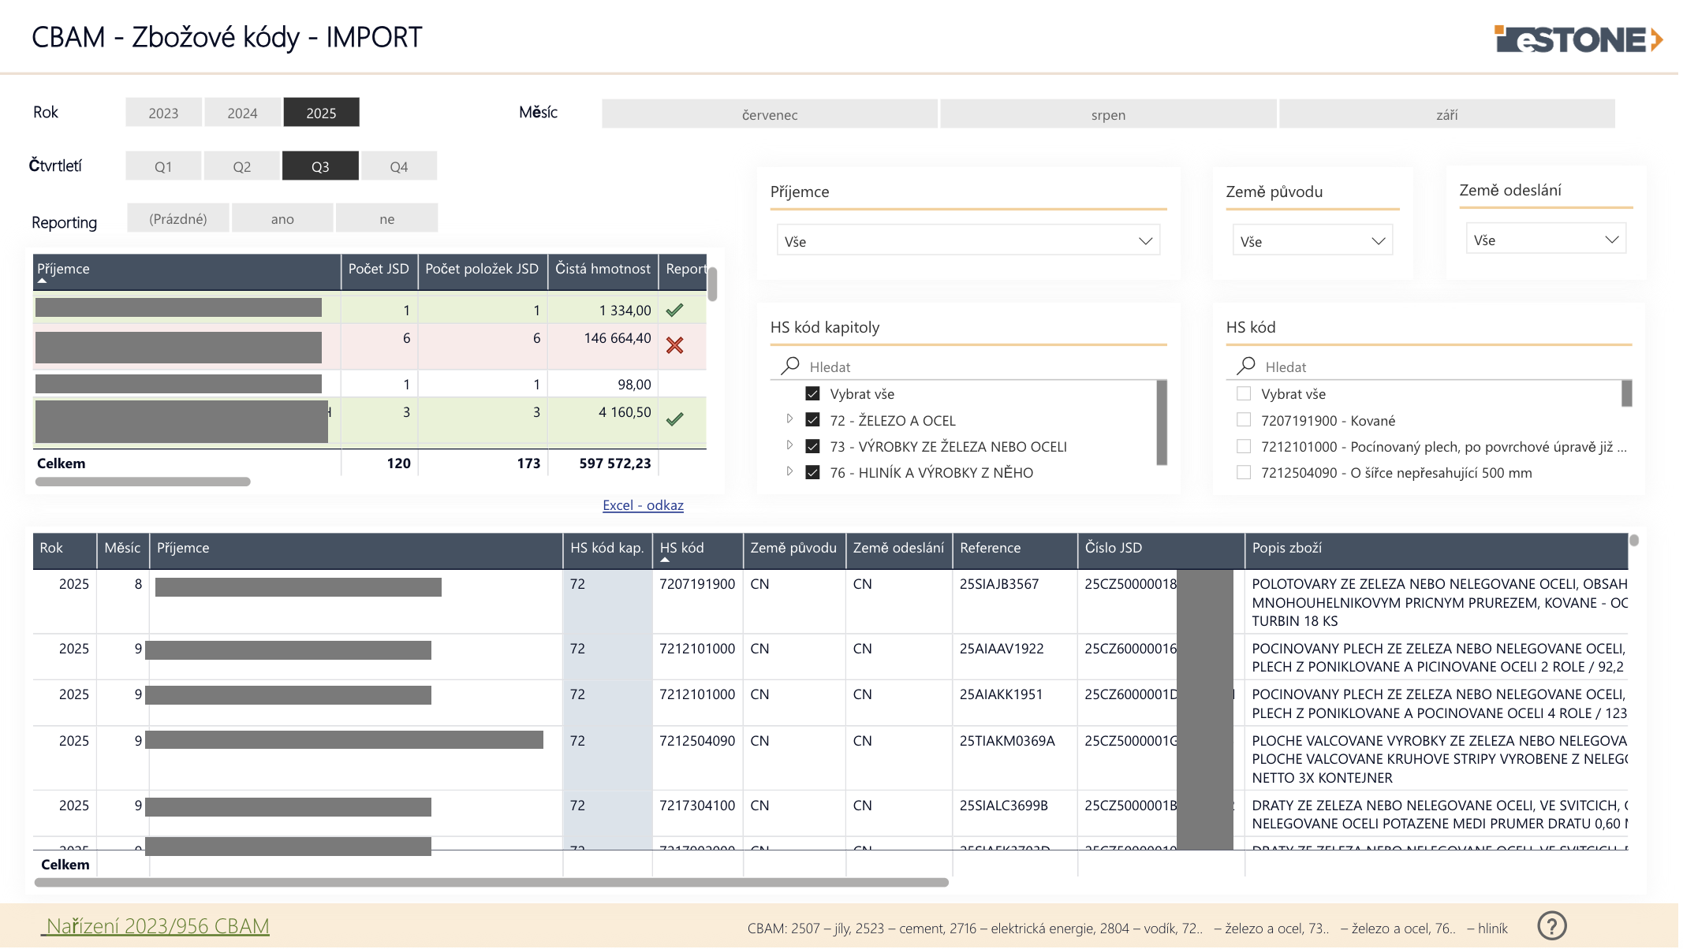
Task: Click the HS kód kapitoly search magnifier icon
Action: 789,367
